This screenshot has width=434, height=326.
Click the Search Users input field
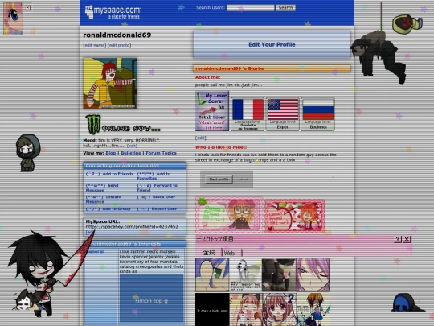coord(250,8)
